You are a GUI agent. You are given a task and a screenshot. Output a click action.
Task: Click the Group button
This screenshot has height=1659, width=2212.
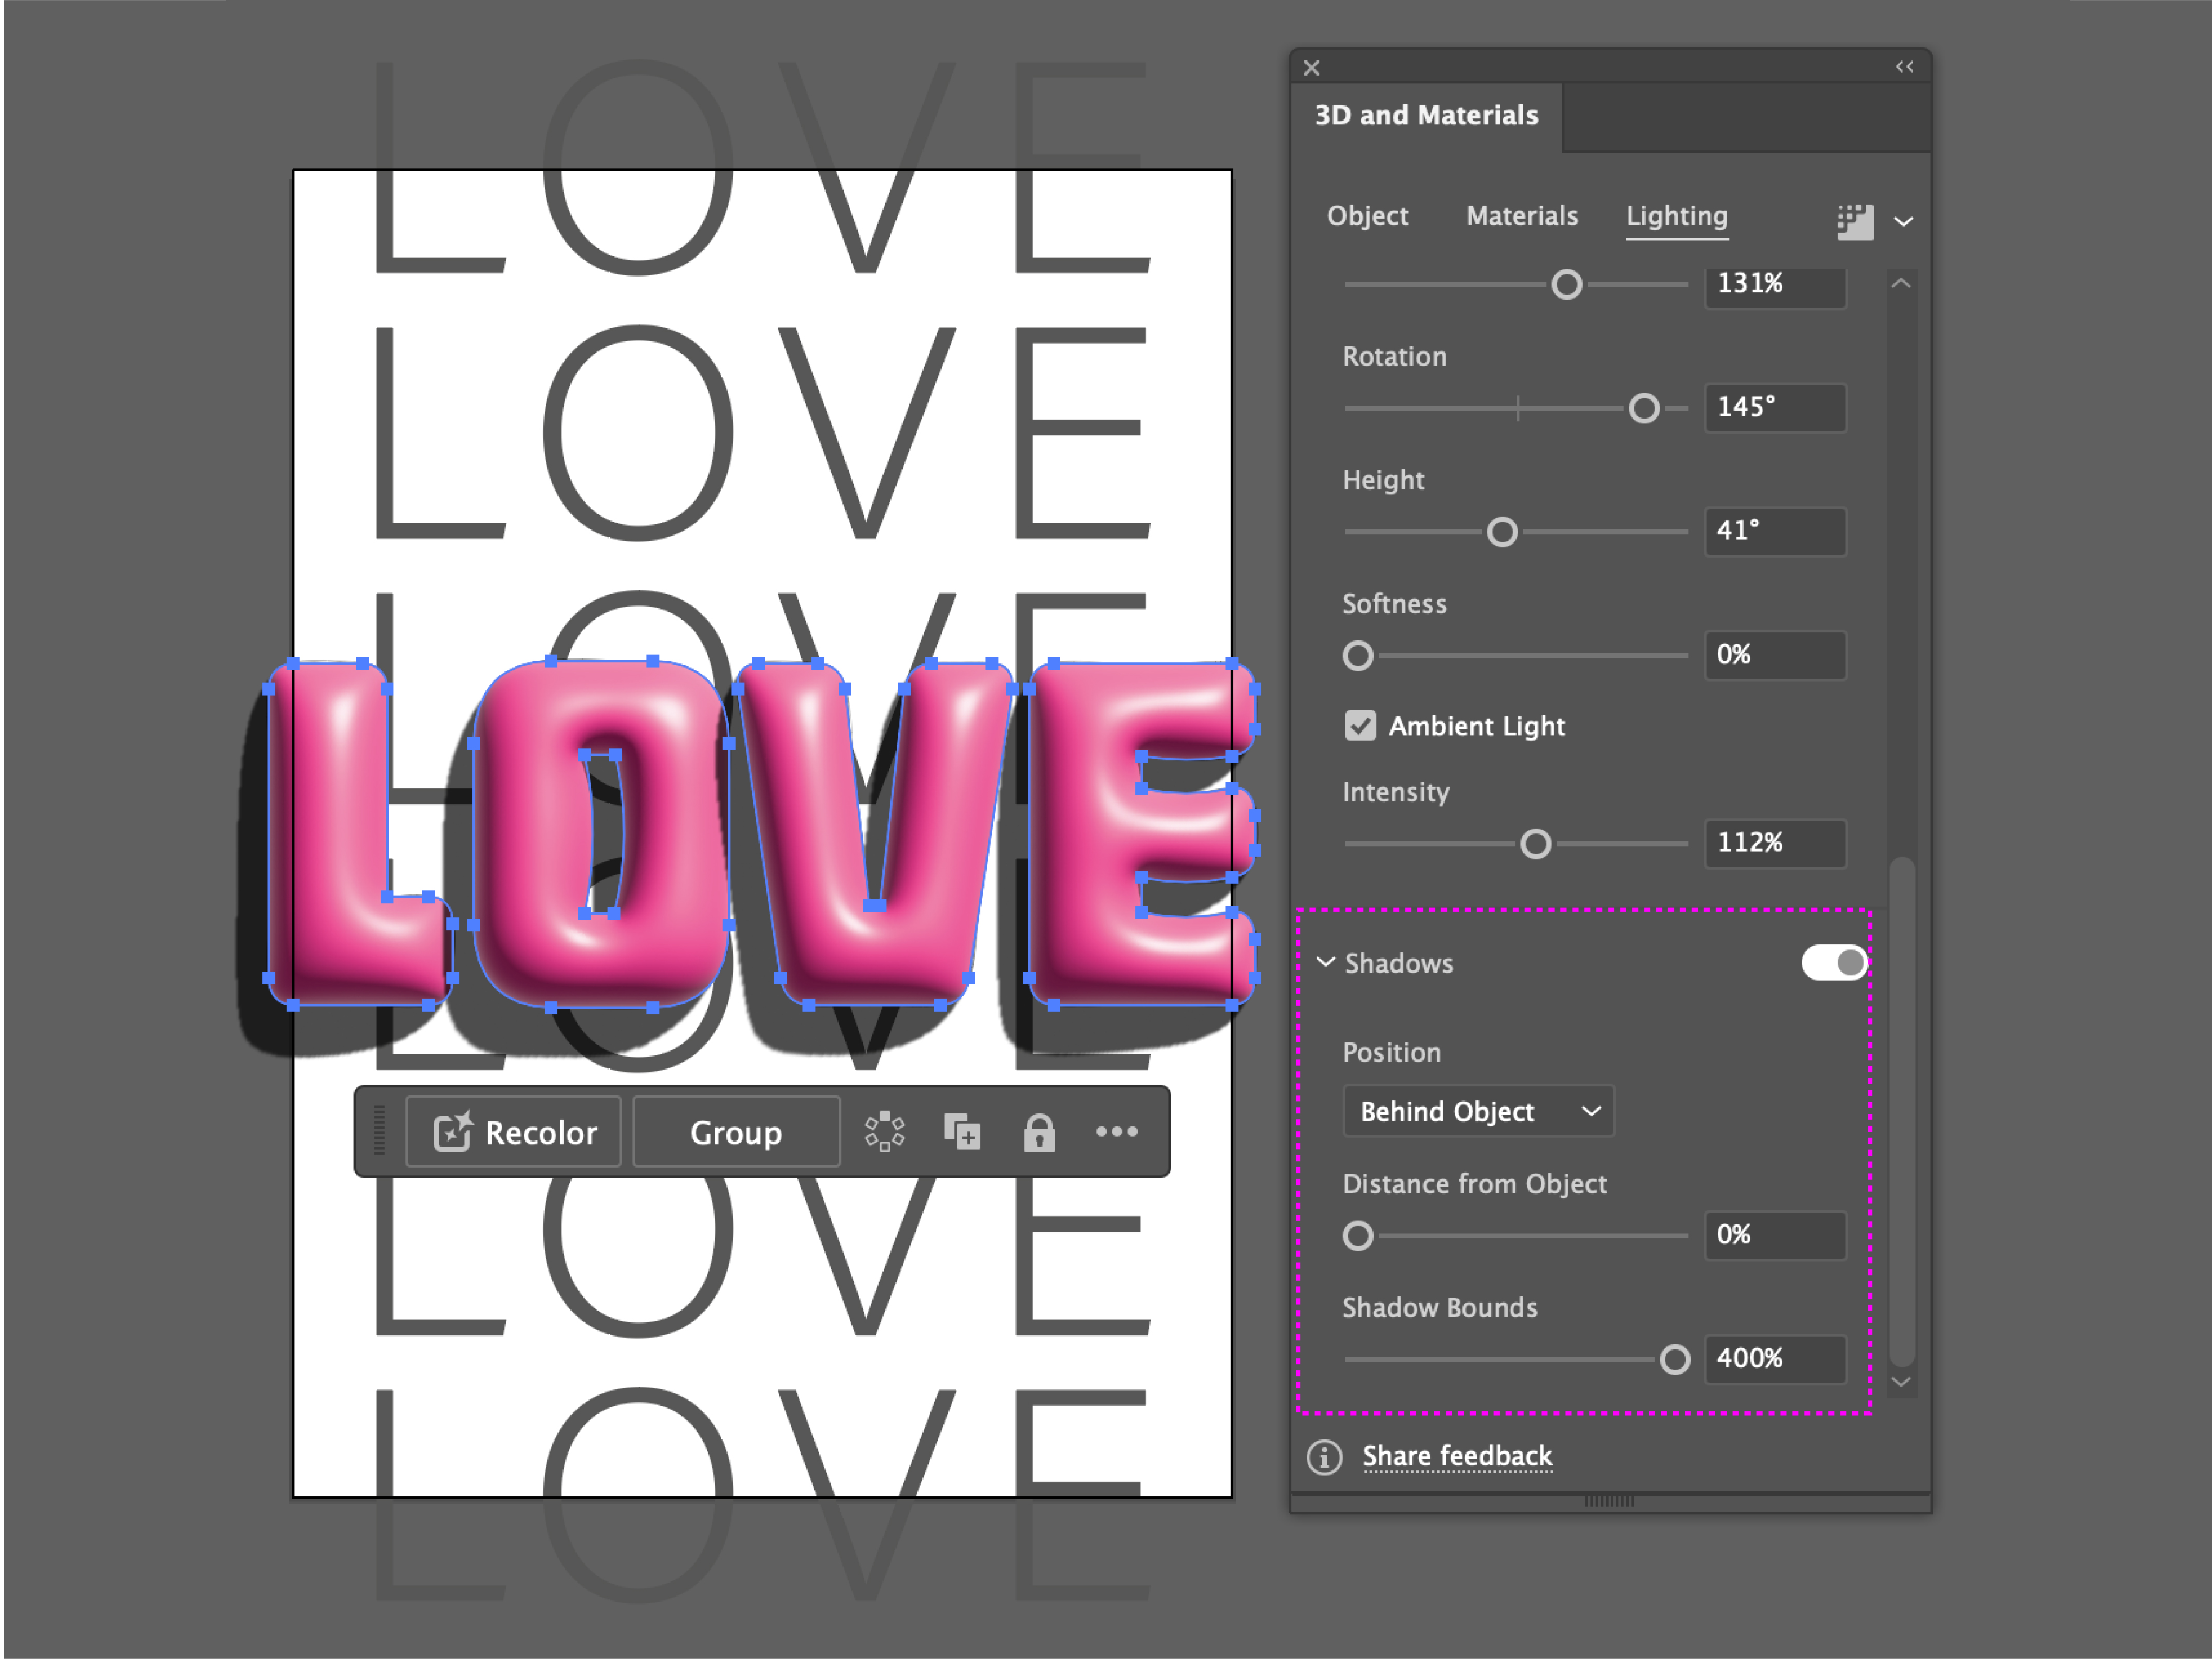click(x=736, y=1132)
